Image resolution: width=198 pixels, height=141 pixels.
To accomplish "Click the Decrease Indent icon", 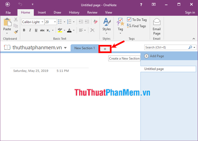I will [81, 22].
